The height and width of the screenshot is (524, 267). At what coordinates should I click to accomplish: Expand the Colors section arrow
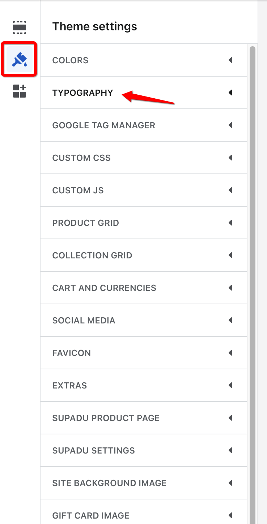pos(230,60)
